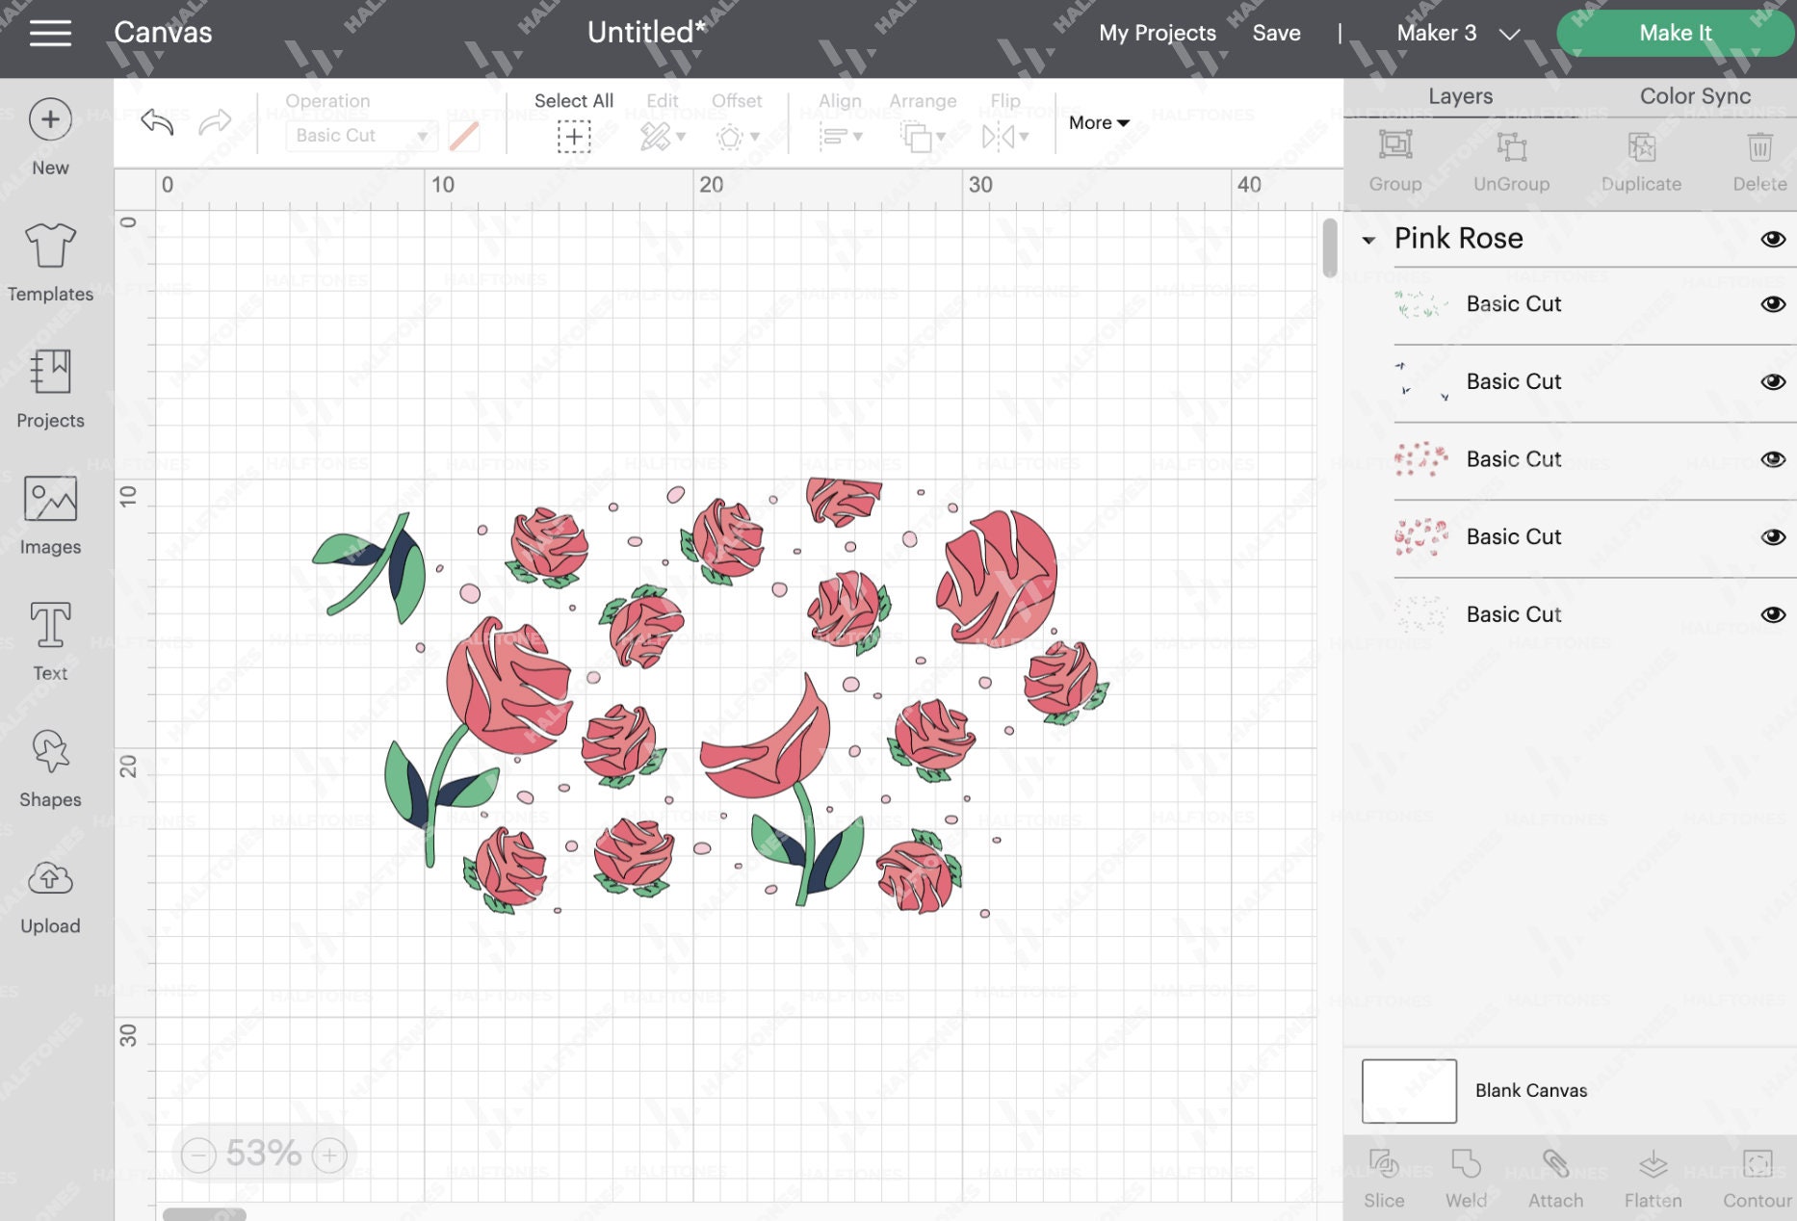The image size is (1797, 1221).
Task: Save the project
Action: click(x=1276, y=33)
